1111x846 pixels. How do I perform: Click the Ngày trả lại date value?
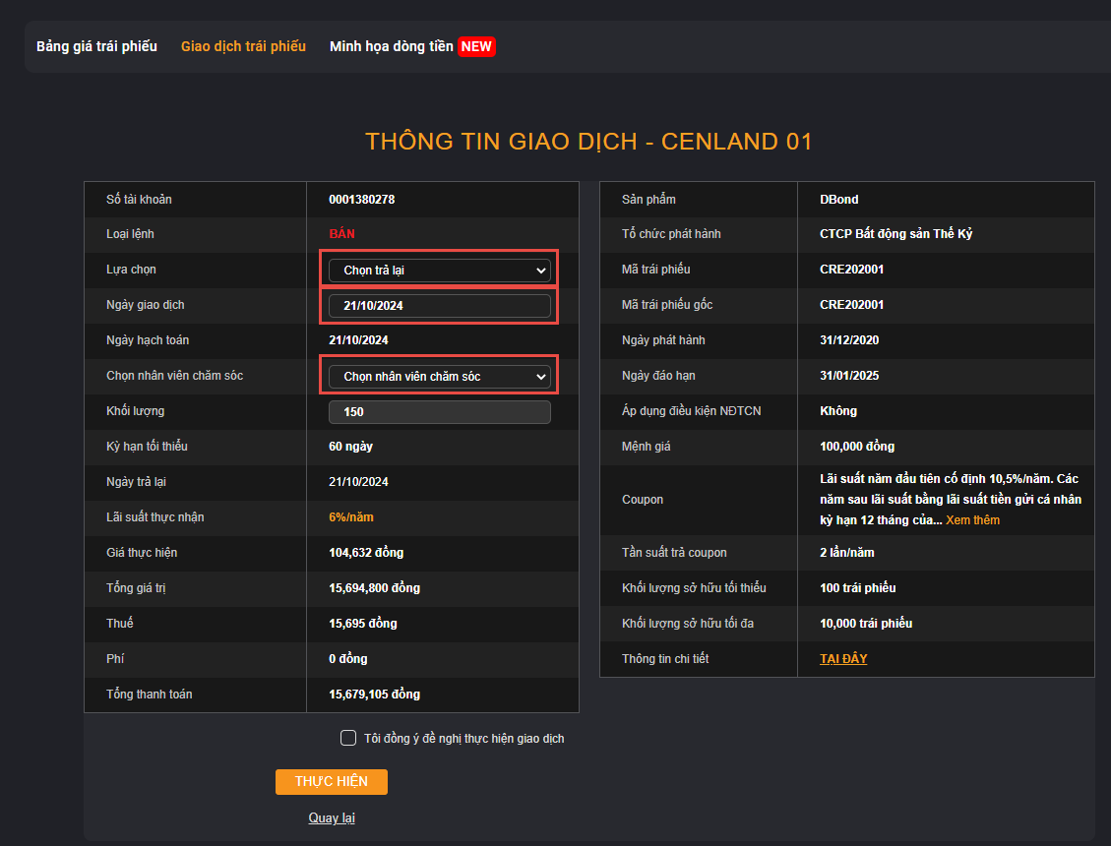(358, 482)
